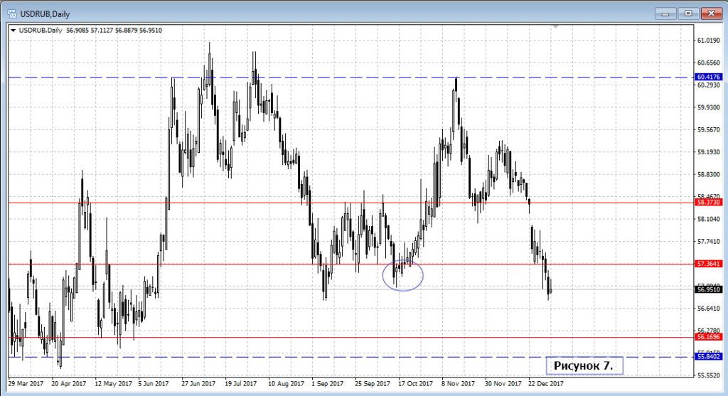Select the red 58.3730 price level tag

[x=709, y=203]
